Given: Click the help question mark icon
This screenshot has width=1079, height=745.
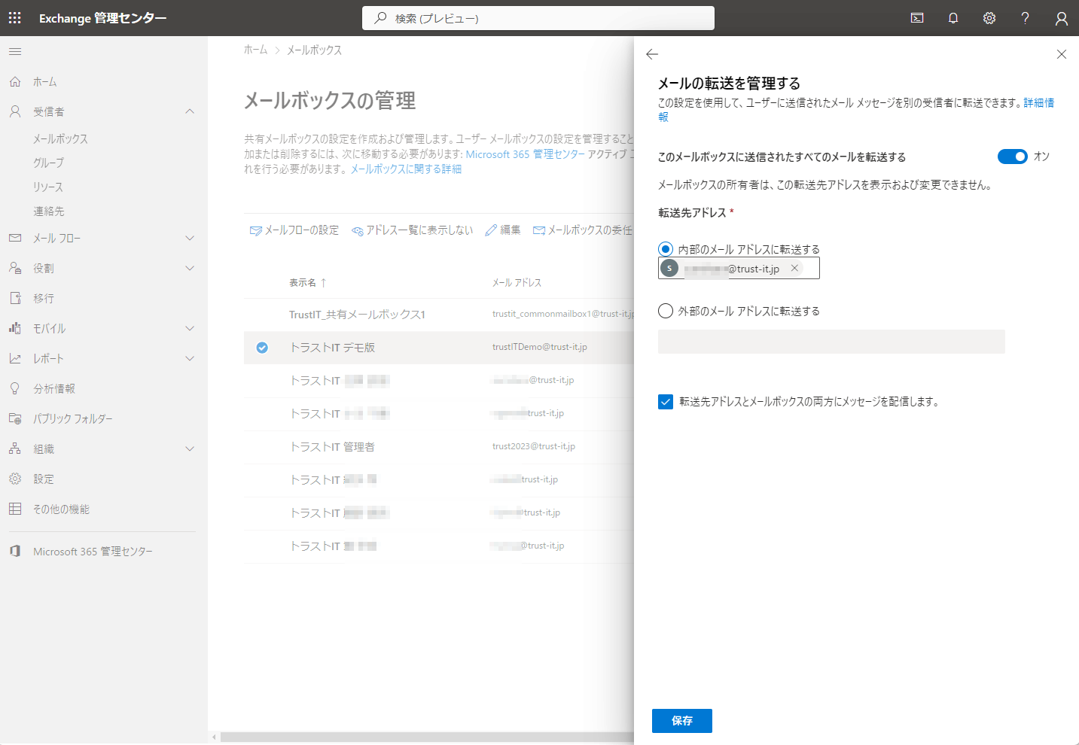Looking at the screenshot, I should [x=1025, y=18].
